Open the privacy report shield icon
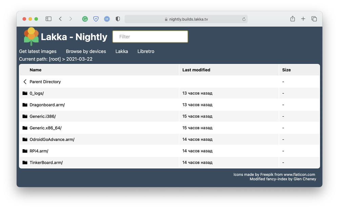The width and height of the screenshot is (339, 209). [118, 19]
